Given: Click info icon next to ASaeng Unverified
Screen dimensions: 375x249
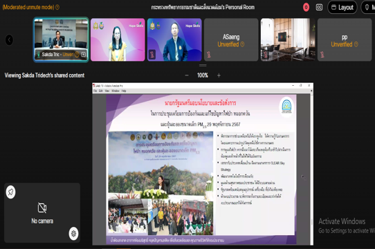Looking at the screenshot, I should (242, 44).
